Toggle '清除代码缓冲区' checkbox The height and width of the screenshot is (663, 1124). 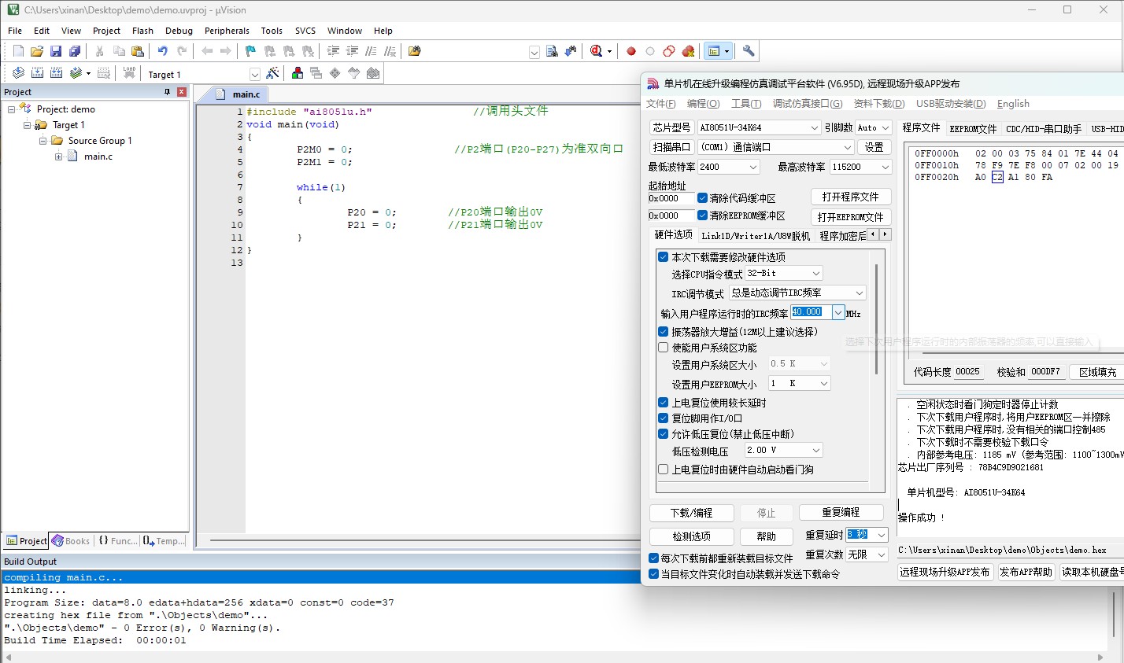click(702, 198)
